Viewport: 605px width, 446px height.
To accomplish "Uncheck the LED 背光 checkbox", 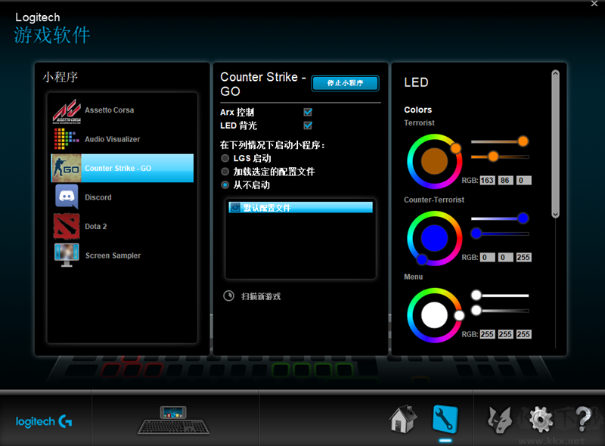I will [308, 125].
